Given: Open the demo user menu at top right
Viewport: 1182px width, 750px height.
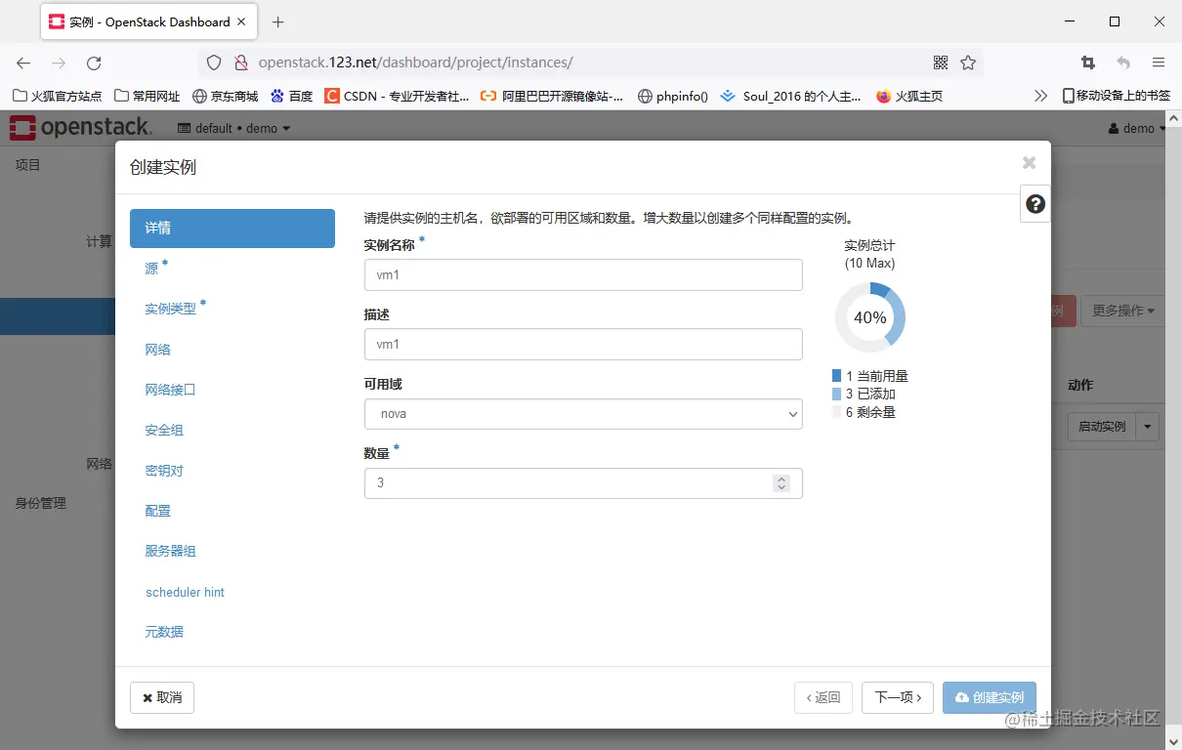Looking at the screenshot, I should pos(1136,128).
